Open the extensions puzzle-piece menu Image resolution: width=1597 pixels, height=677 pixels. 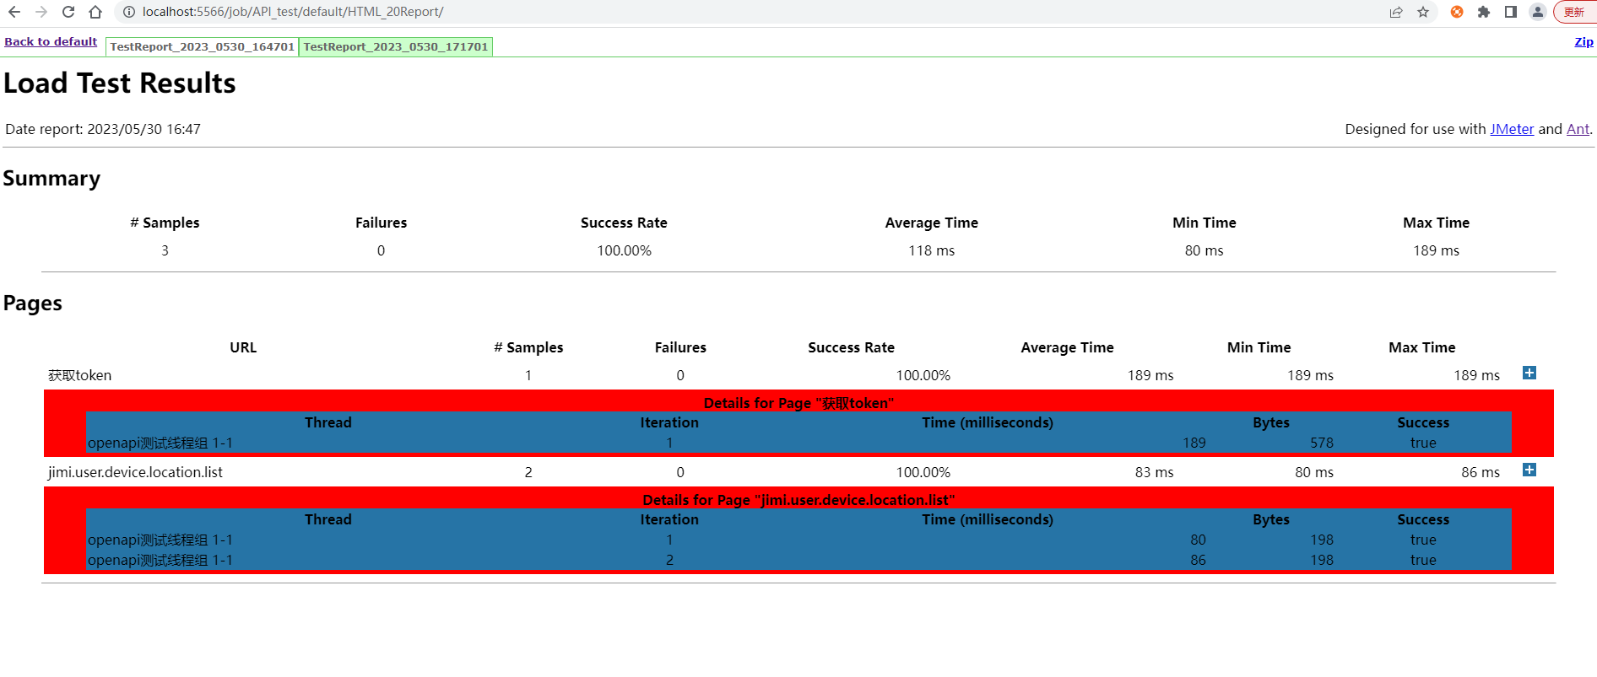(1484, 12)
